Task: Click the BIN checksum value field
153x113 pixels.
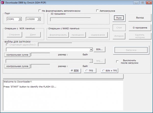Action: click(x=40, y=55)
